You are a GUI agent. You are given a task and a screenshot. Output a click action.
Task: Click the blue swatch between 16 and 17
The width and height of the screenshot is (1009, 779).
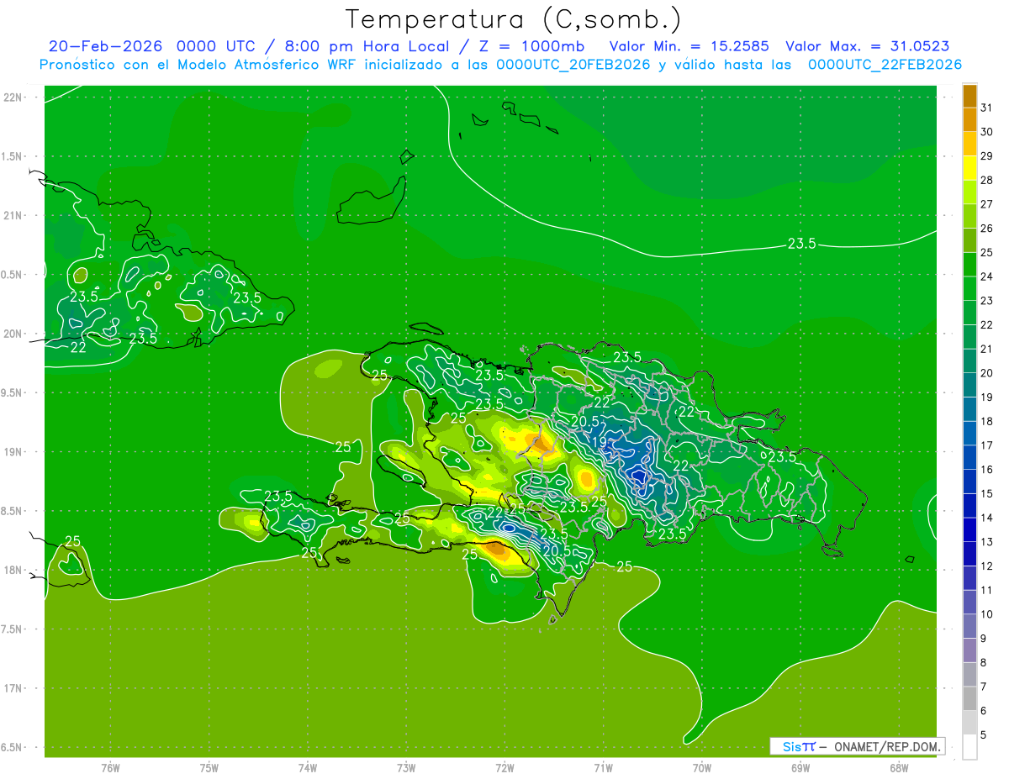tap(969, 458)
